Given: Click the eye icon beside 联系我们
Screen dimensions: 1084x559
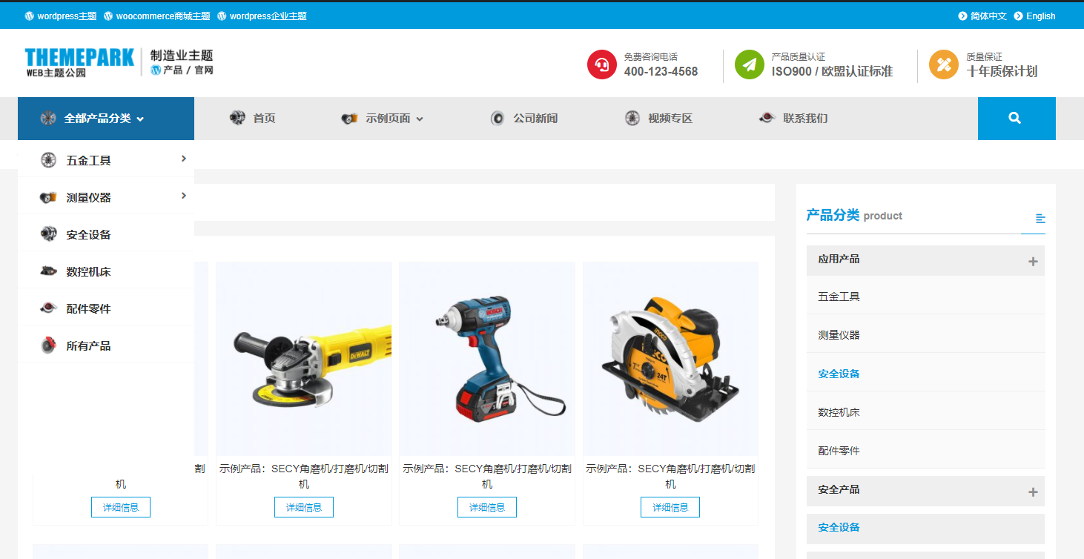Looking at the screenshot, I should (767, 117).
